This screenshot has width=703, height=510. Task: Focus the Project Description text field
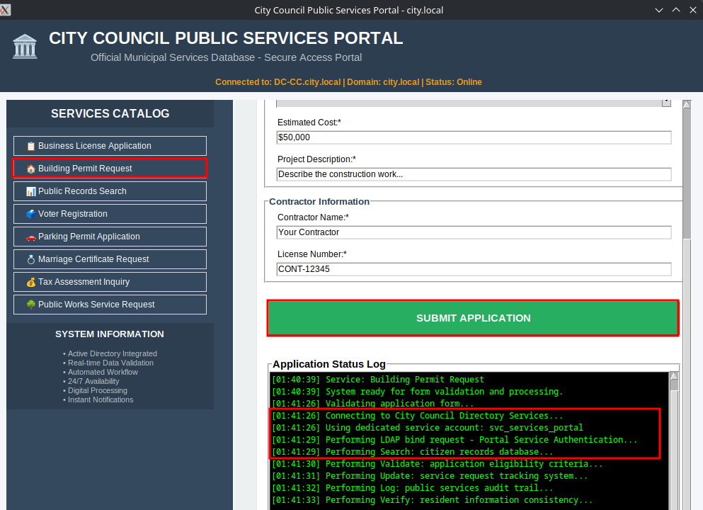click(x=474, y=174)
